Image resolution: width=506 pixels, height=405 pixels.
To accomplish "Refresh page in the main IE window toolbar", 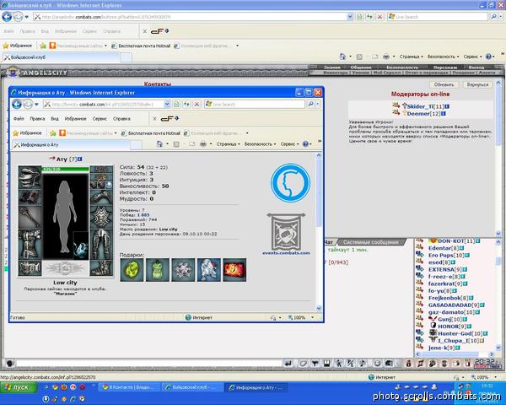I will click(369, 17).
